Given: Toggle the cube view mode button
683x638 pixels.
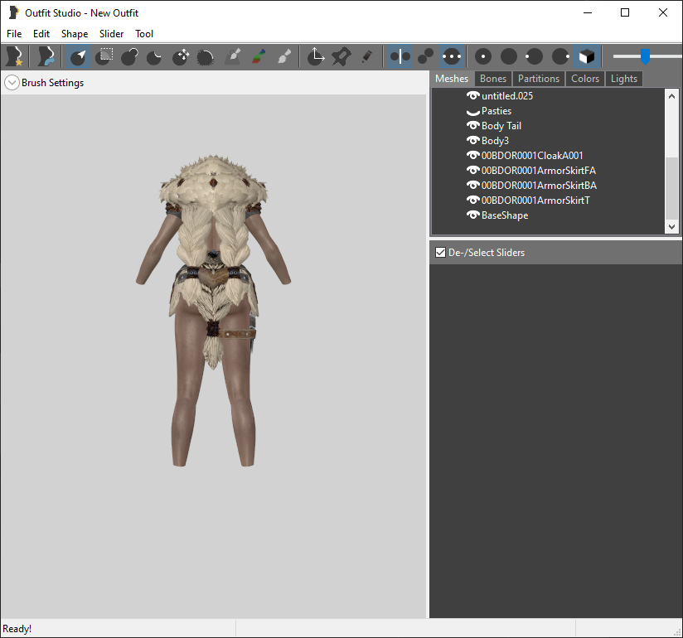Looking at the screenshot, I should [587, 56].
